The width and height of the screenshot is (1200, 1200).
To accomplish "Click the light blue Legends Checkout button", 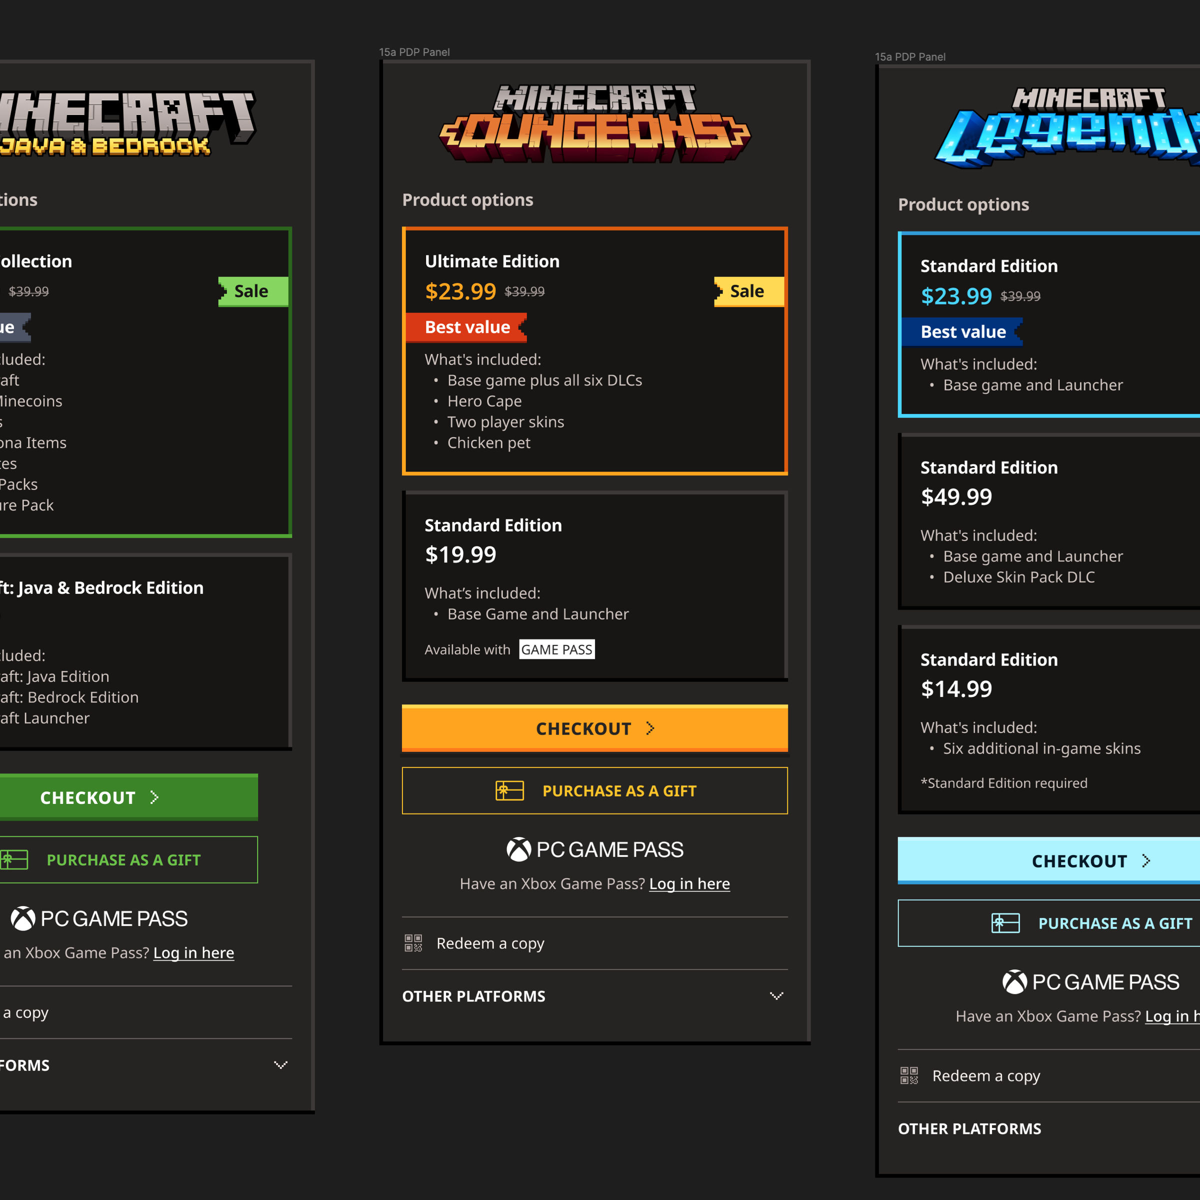I will [1080, 860].
